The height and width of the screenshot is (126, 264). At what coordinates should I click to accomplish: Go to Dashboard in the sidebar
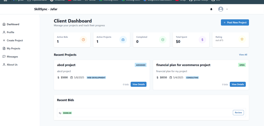click(13, 24)
